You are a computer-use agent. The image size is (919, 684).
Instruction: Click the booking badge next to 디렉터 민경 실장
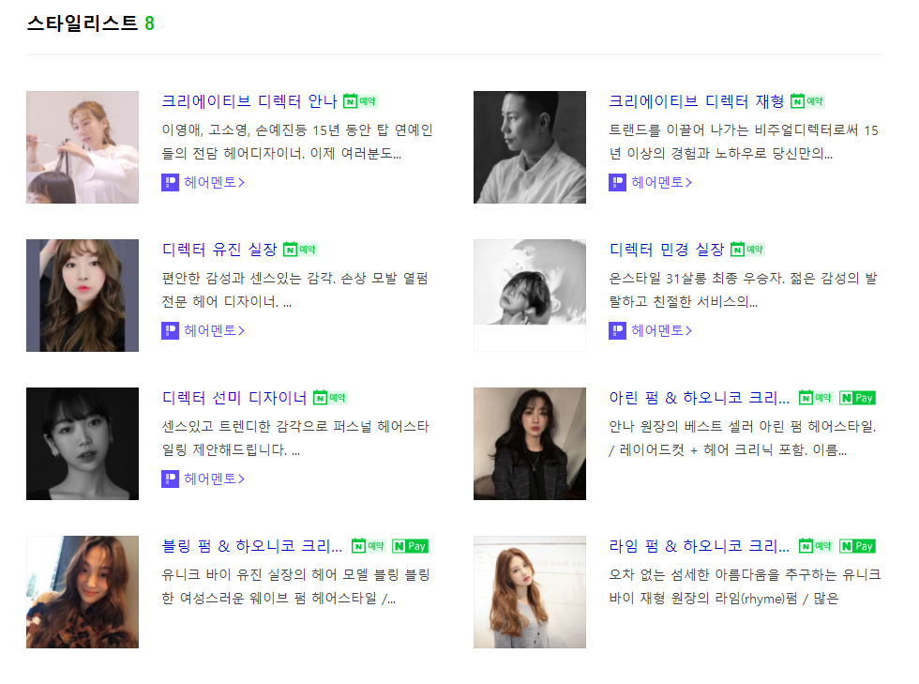(x=747, y=250)
